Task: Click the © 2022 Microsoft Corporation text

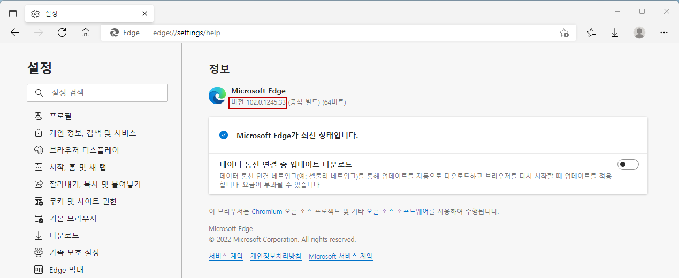Action: pyautogui.click(x=282, y=240)
